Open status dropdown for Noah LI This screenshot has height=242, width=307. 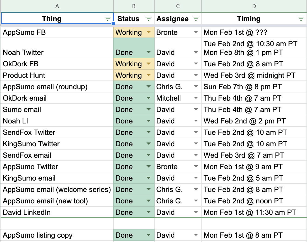click(149, 121)
